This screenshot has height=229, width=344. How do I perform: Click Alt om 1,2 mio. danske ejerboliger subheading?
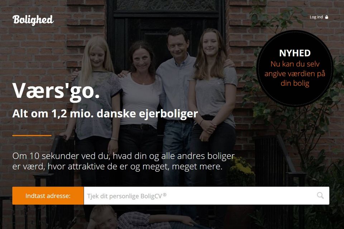[x=105, y=113]
